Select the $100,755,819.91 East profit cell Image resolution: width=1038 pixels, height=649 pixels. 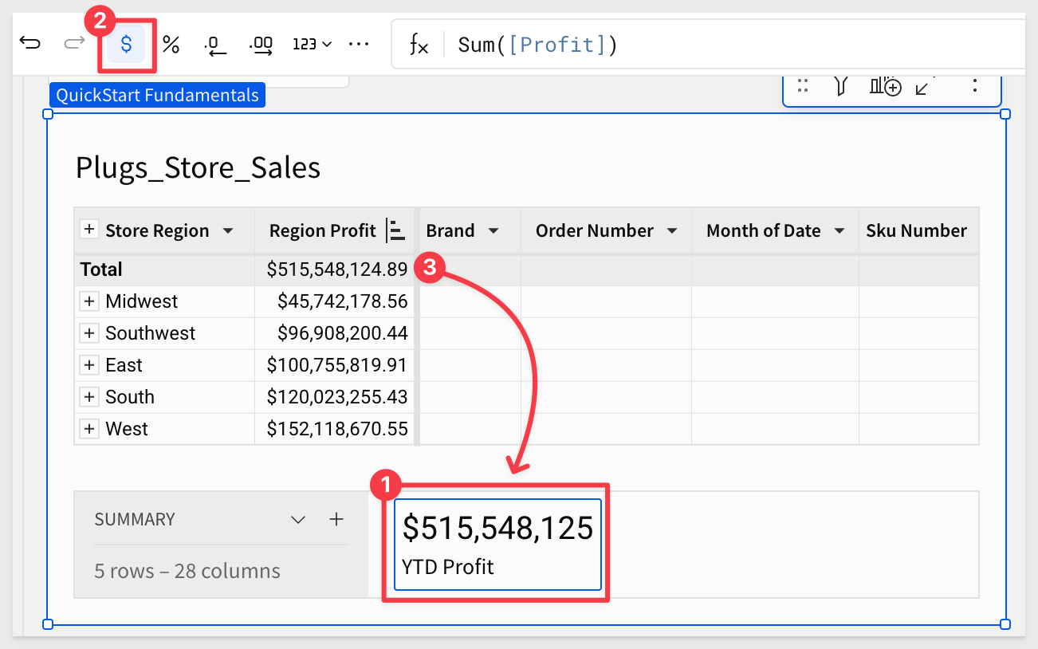(x=336, y=365)
